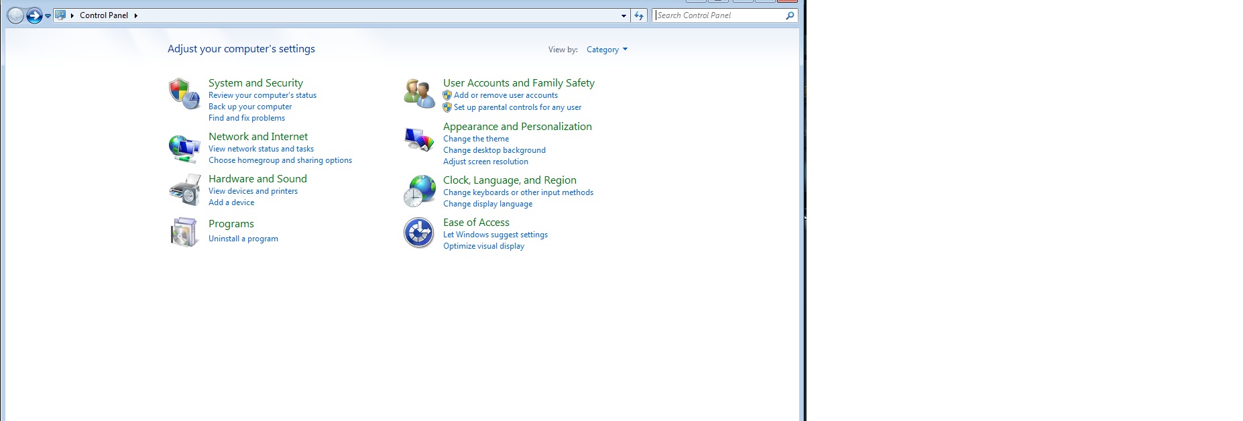The height and width of the screenshot is (421, 1243).
Task: Click Change display language
Action: tap(487, 204)
